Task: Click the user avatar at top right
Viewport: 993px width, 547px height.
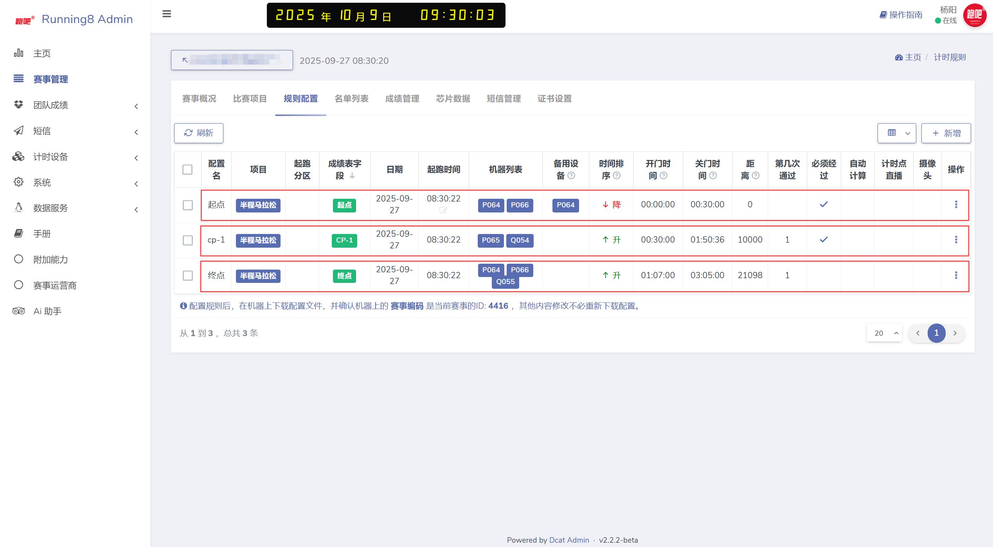Action: (975, 15)
